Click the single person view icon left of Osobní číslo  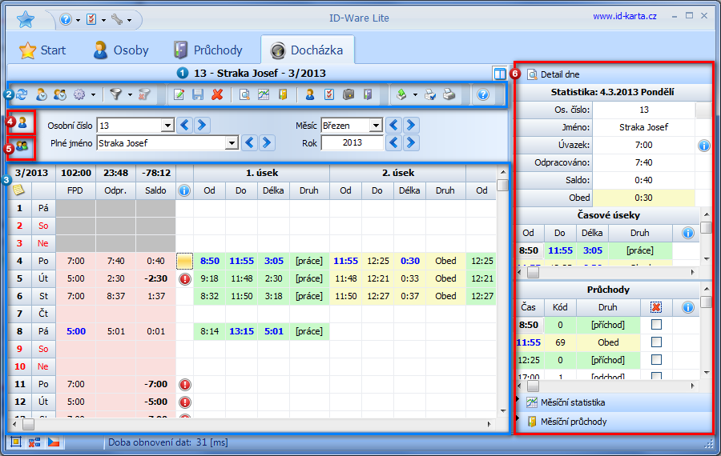click(x=22, y=122)
